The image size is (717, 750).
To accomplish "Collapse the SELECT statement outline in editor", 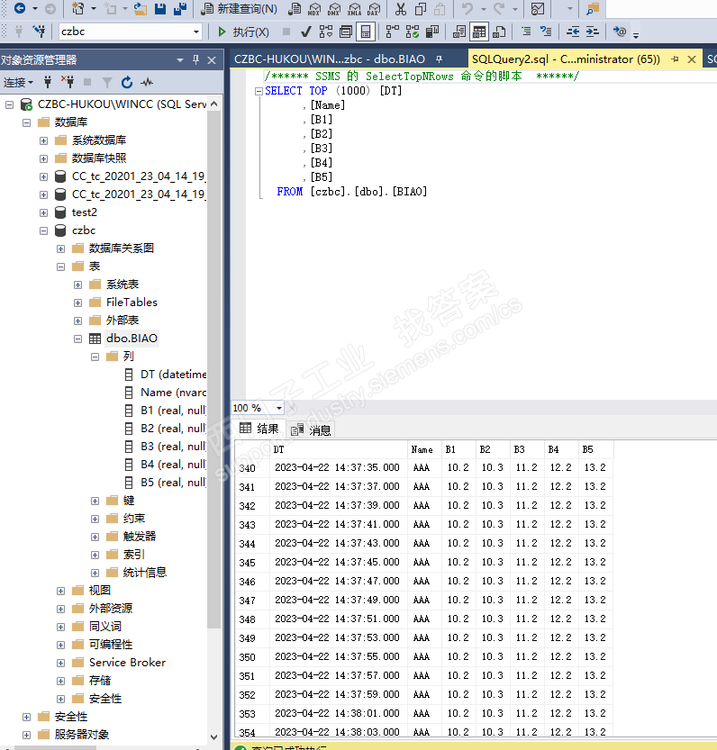I will pos(259,91).
